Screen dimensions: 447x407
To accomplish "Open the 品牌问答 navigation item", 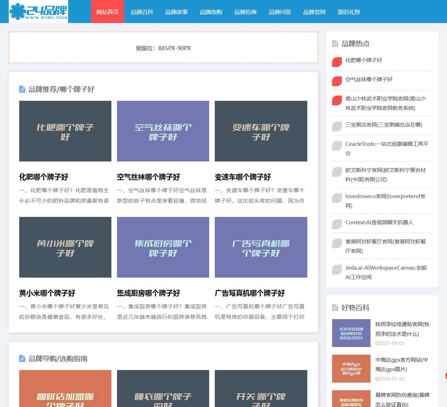I will tap(280, 12).
